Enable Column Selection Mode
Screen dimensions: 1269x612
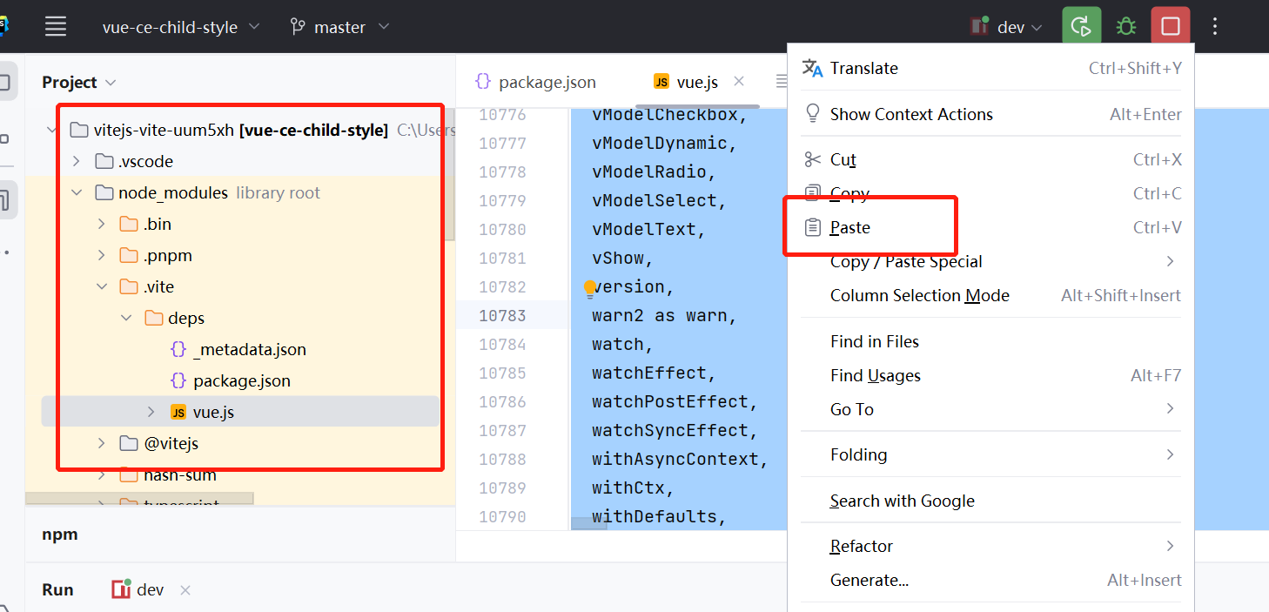click(920, 295)
